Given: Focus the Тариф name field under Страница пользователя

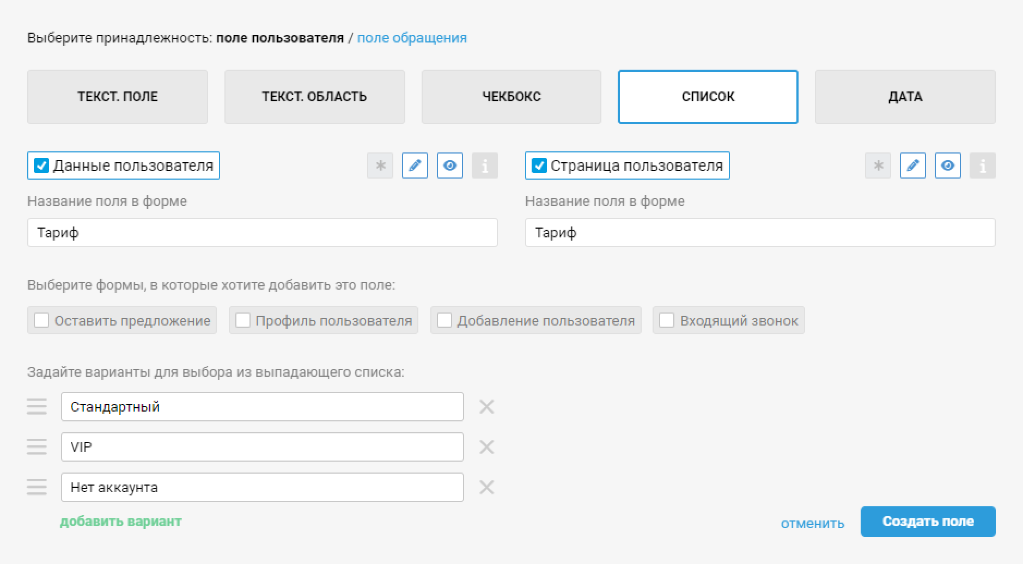Looking at the screenshot, I should point(760,232).
